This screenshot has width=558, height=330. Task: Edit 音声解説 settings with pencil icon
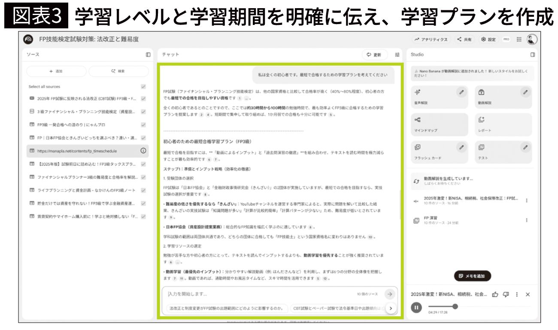point(461,92)
